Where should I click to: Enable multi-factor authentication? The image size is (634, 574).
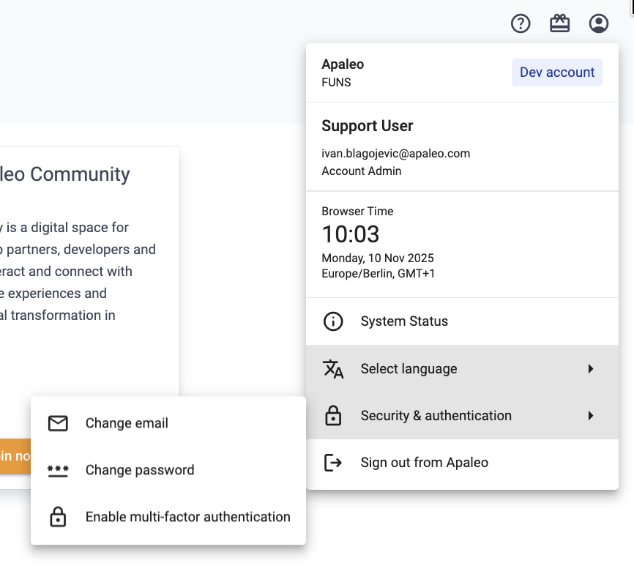[x=168, y=517]
